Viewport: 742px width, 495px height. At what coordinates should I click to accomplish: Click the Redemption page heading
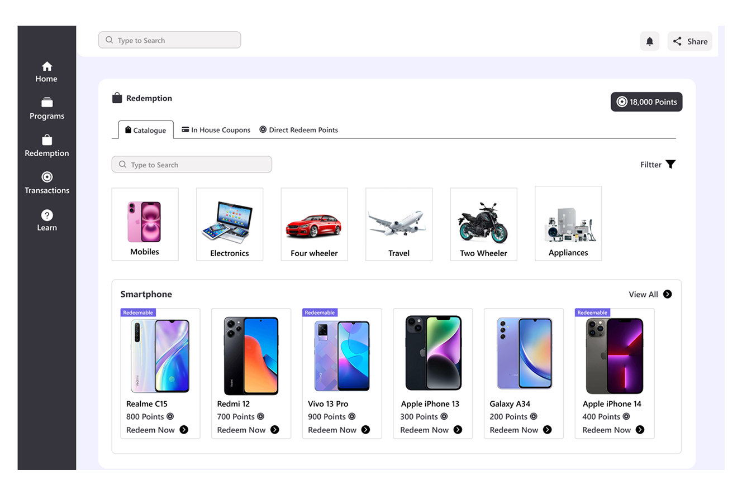149,98
